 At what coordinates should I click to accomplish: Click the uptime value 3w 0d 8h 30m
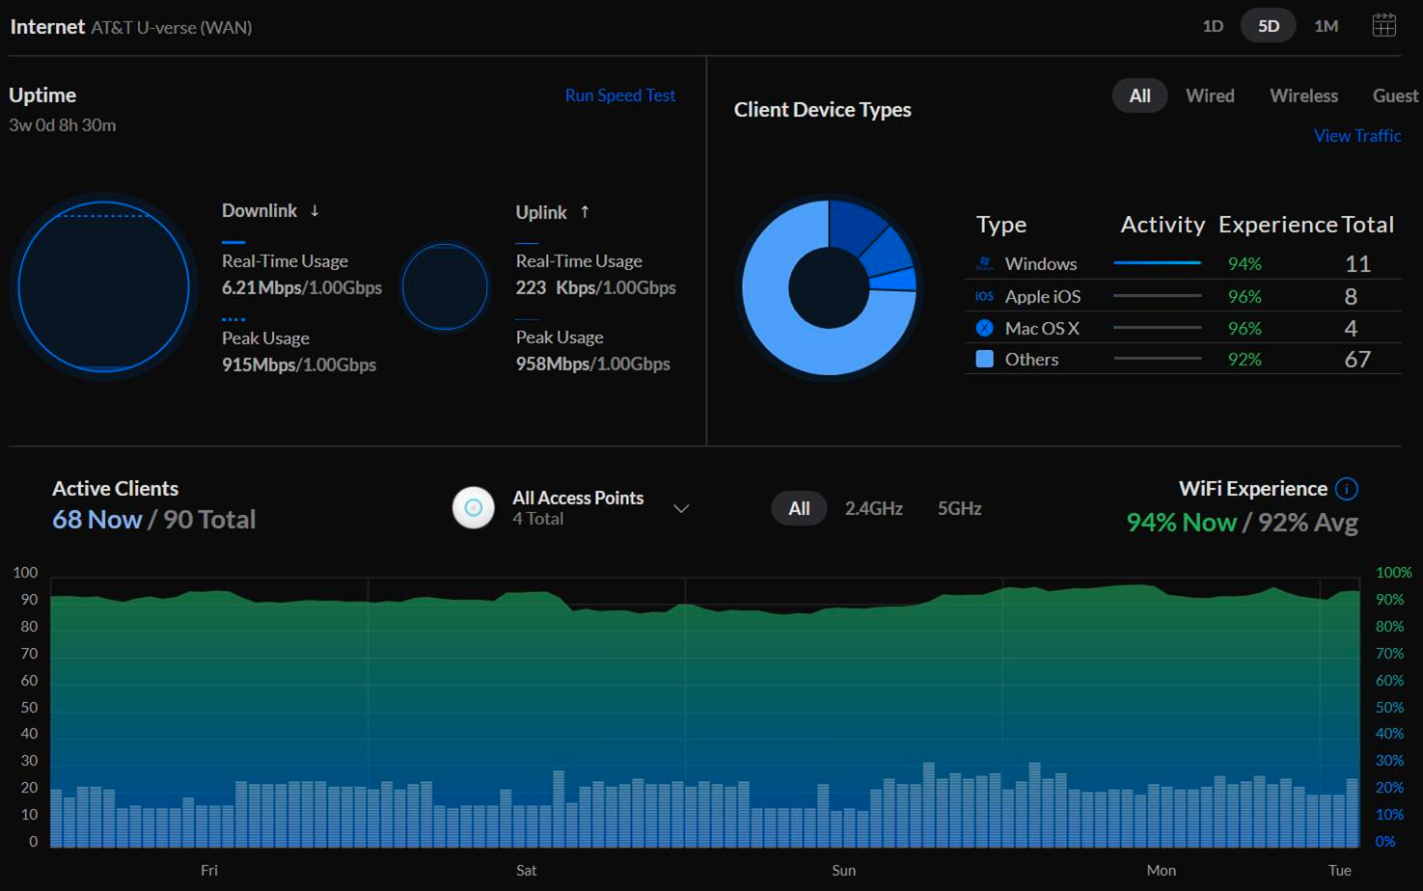point(62,124)
